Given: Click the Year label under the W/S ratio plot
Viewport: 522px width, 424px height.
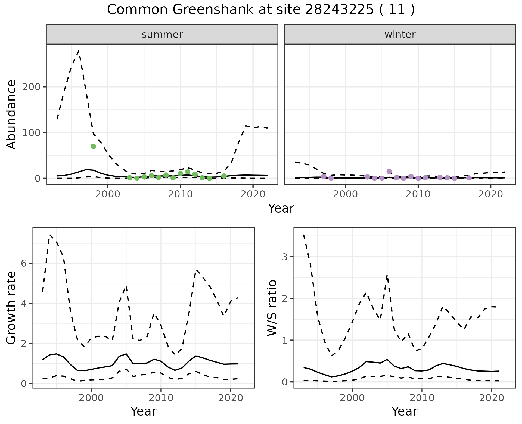Looking at the screenshot, I should (x=405, y=411).
